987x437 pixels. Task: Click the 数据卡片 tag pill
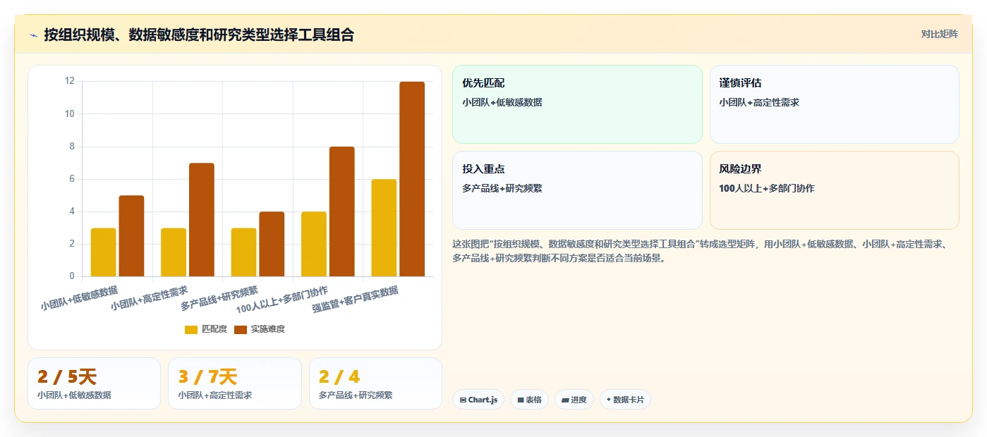pyautogui.click(x=625, y=400)
